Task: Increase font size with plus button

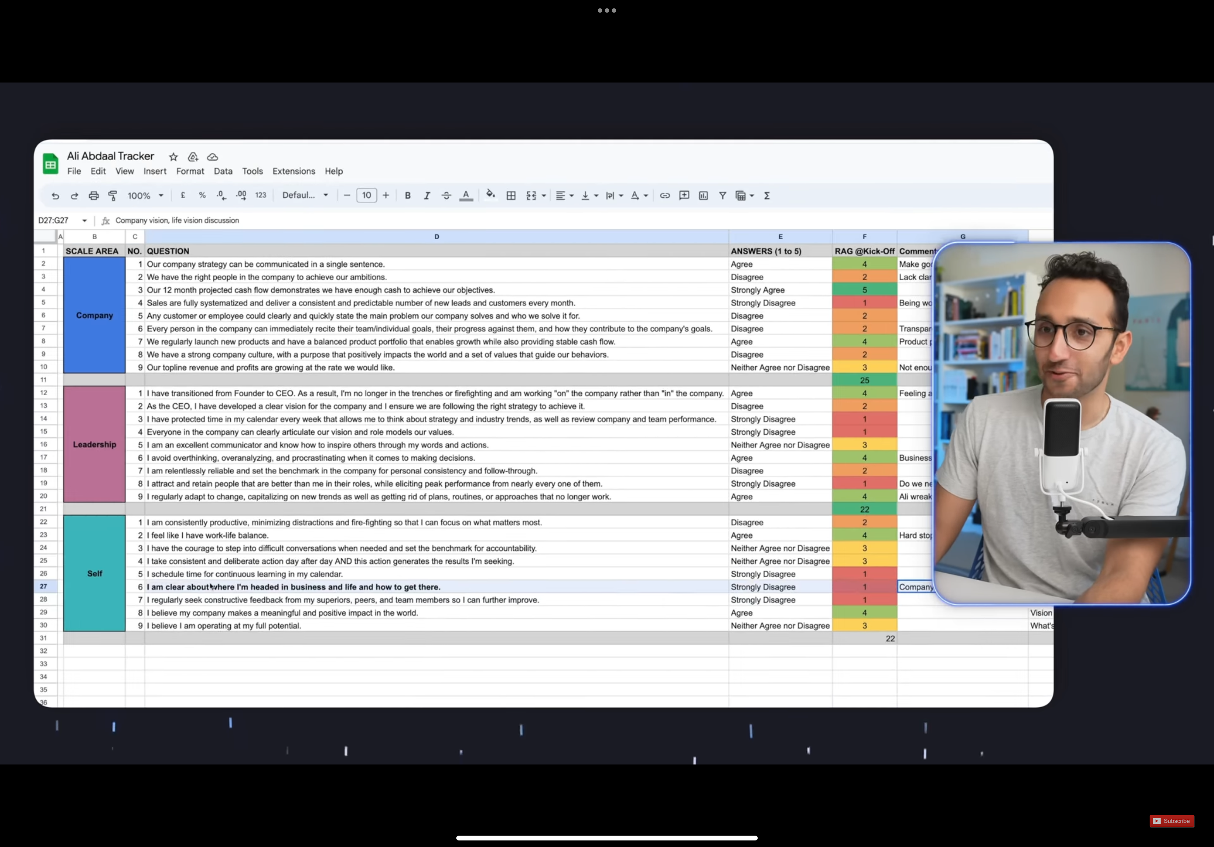Action: tap(386, 196)
